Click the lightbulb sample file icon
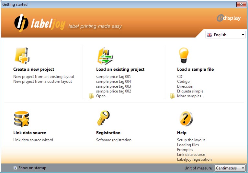This screenshot has height=173, width=248. coord(184,55)
